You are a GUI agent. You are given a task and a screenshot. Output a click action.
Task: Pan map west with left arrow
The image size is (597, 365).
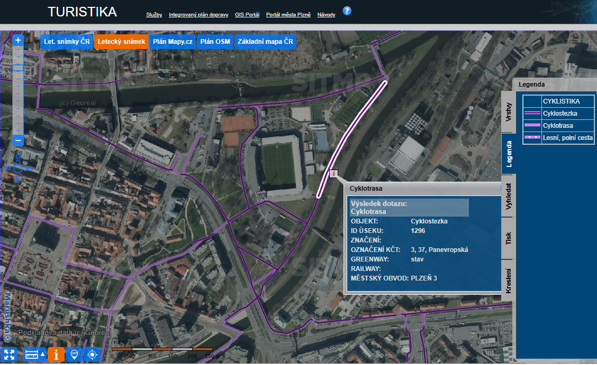[7, 169]
